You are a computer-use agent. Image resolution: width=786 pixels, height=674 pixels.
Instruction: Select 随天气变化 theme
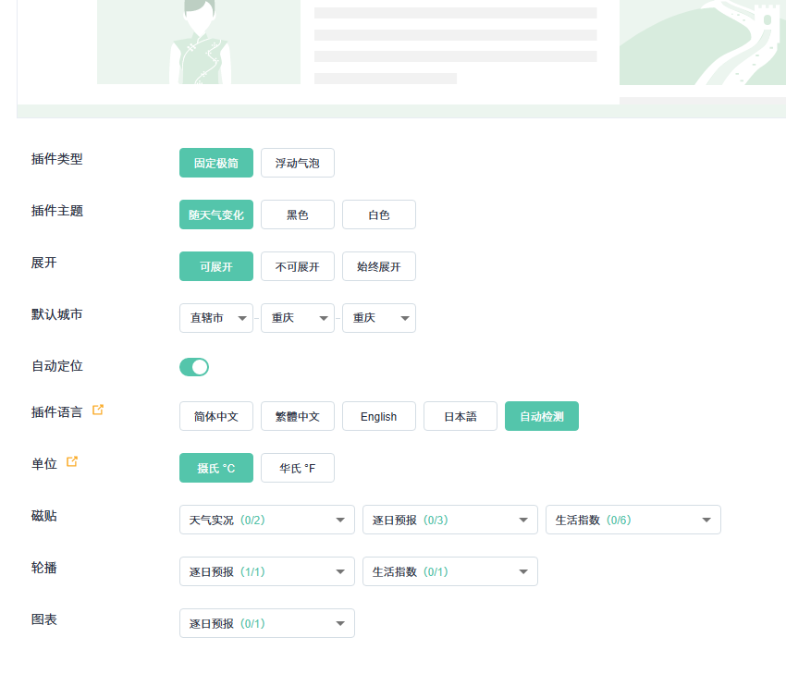(216, 214)
